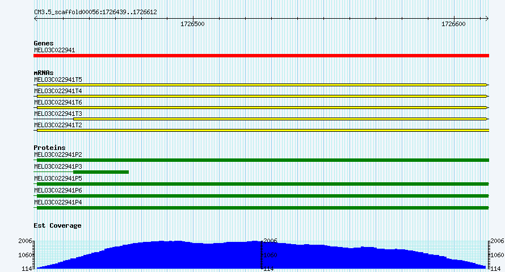Click the MELO3C022941T5 mRNA label
505x272 pixels.
(x=58, y=79)
